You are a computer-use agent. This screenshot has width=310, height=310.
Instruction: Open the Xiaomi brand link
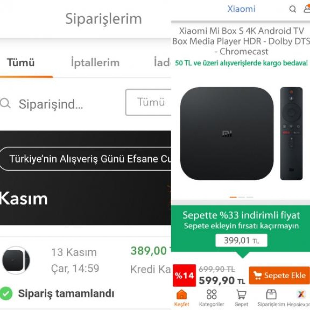[x=241, y=9]
